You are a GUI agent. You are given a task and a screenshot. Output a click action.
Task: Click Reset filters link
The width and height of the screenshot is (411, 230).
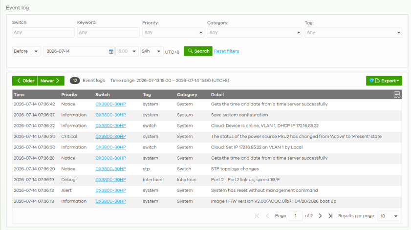click(x=226, y=51)
